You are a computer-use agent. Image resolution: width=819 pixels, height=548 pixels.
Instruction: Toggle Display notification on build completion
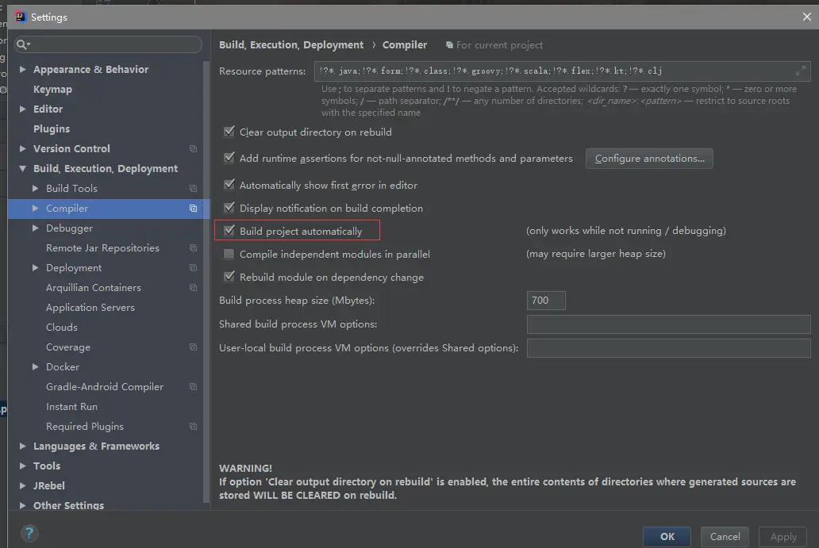coord(229,208)
